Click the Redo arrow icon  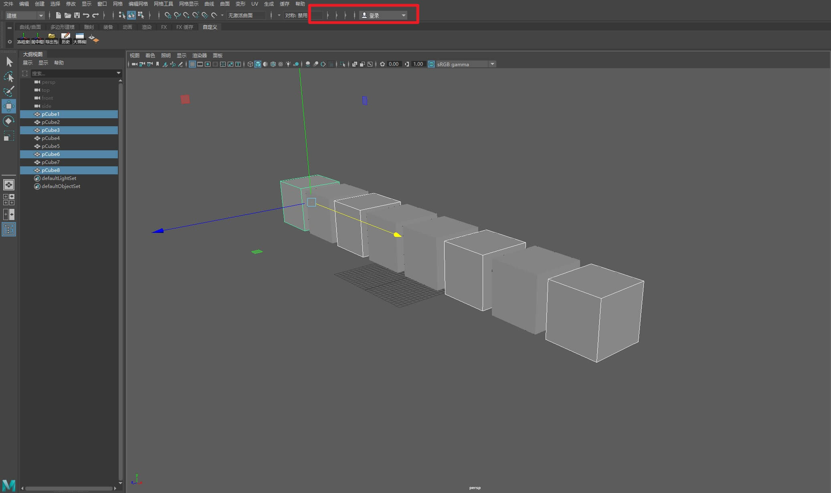tap(95, 15)
